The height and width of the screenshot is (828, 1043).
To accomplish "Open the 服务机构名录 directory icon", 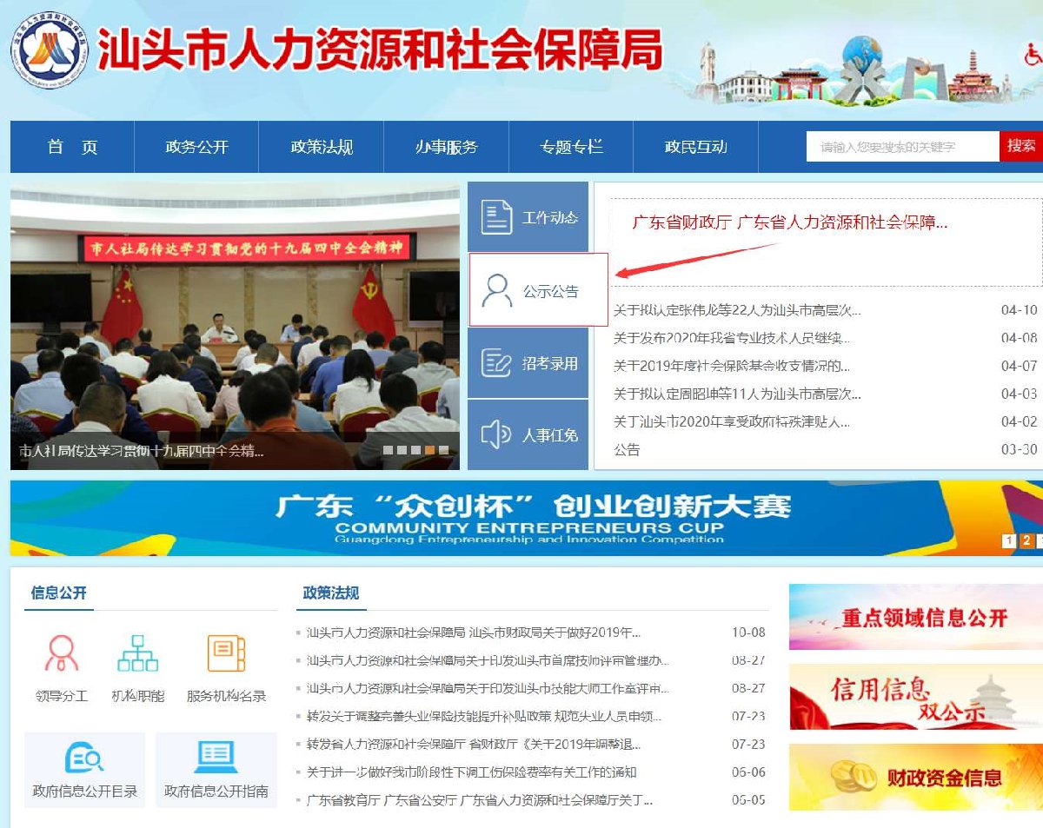I will [x=226, y=654].
